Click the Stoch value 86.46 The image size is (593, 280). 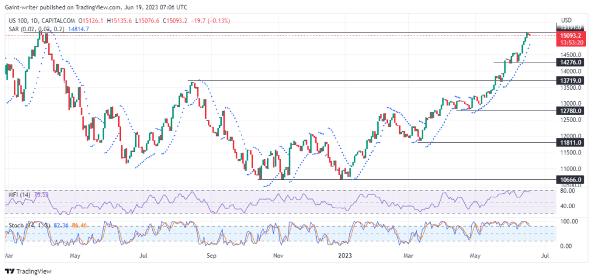[x=79, y=226]
